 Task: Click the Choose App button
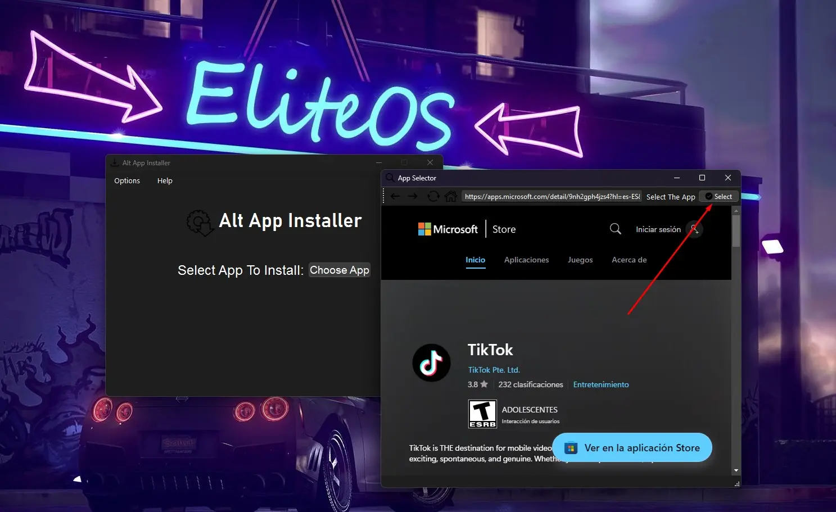(x=339, y=270)
